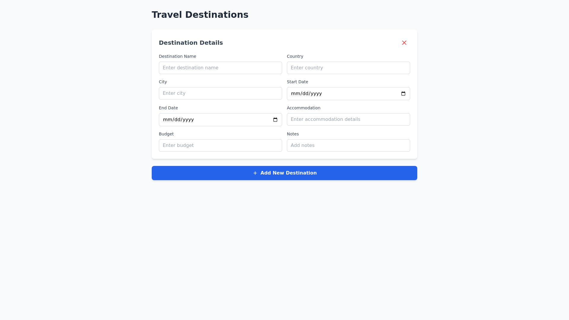
Task: Focus the Destination Name input field
Action: [220, 68]
